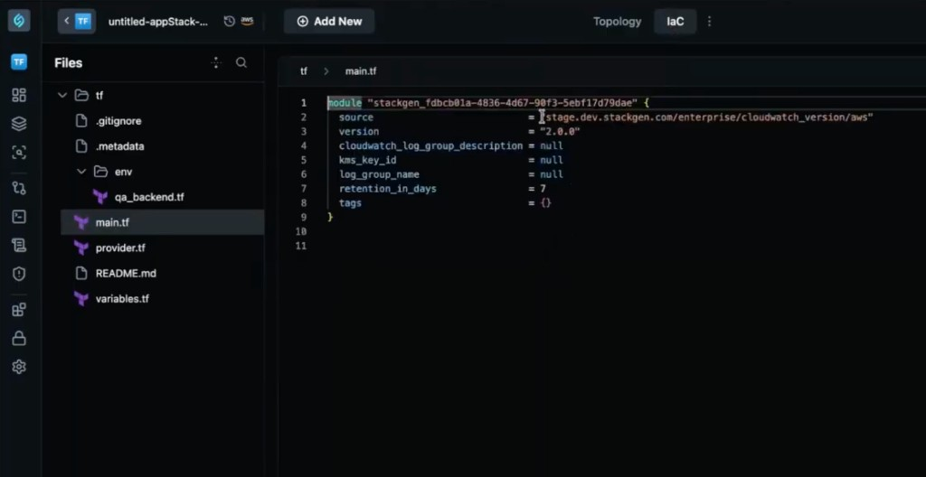This screenshot has height=477, width=926.
Task: Click the closing brace on line 9
Action: (331, 217)
